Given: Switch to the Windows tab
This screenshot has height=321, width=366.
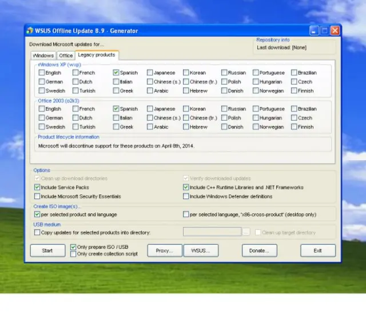Looking at the screenshot, I should click(43, 56).
